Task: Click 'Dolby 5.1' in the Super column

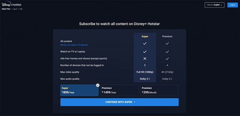Action: click(145, 79)
